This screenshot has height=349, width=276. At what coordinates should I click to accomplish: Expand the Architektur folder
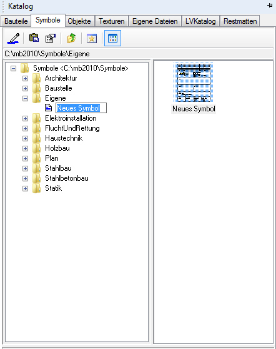(26, 78)
